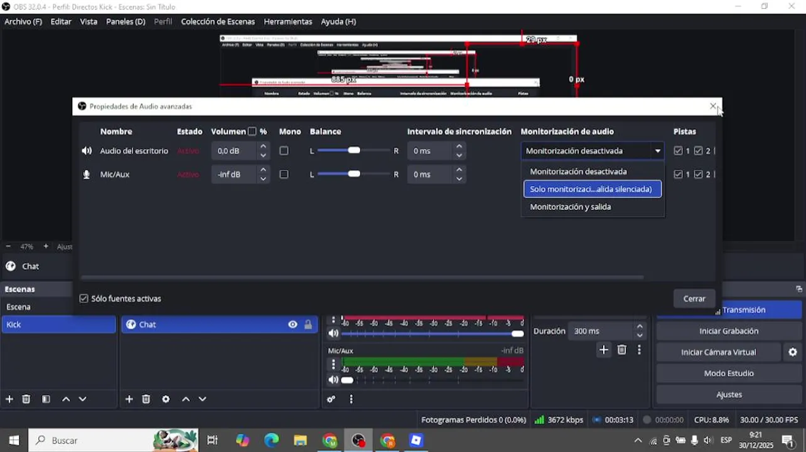806x452 pixels.
Task: Open the Herramientas menu
Action: click(x=287, y=21)
